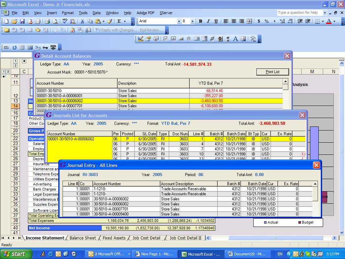Select the Check Box control tool

[166, 39]
